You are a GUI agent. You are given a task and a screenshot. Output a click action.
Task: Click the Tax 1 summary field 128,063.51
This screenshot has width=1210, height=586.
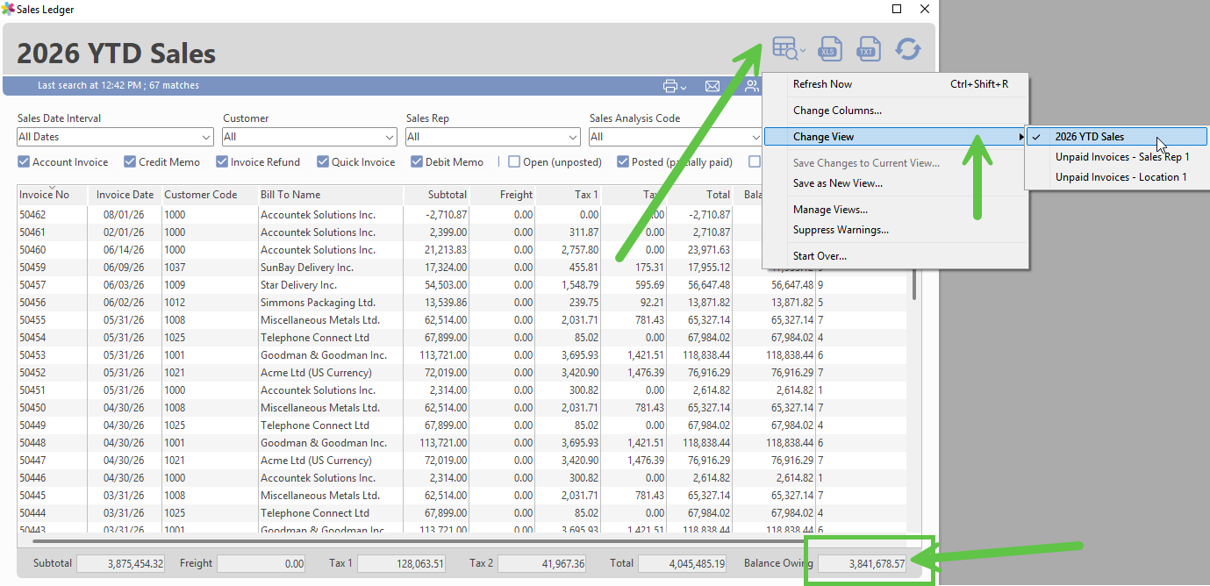[402, 563]
